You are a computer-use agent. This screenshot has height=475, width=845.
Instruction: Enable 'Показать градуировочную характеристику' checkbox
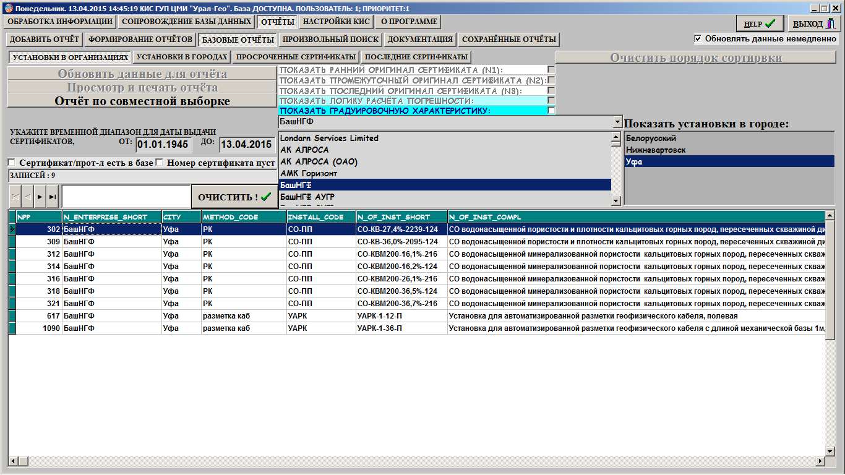551,110
